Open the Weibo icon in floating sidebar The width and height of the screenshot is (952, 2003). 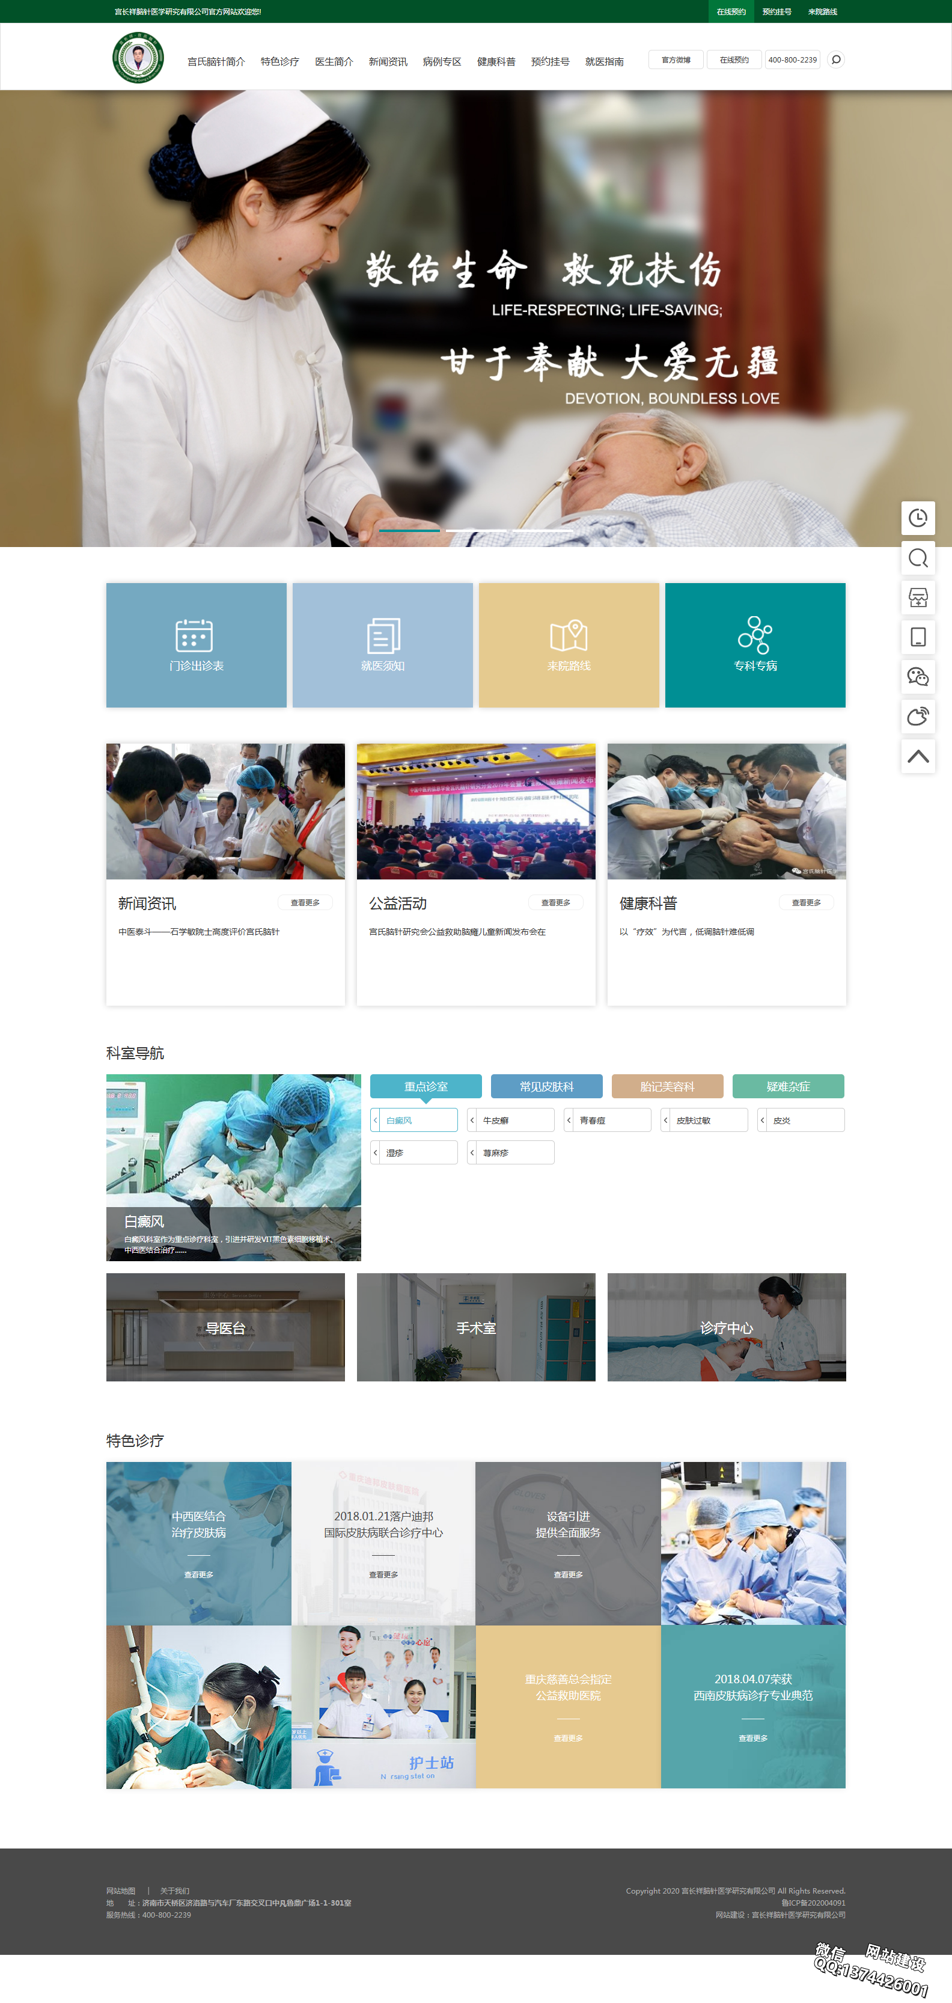918,716
